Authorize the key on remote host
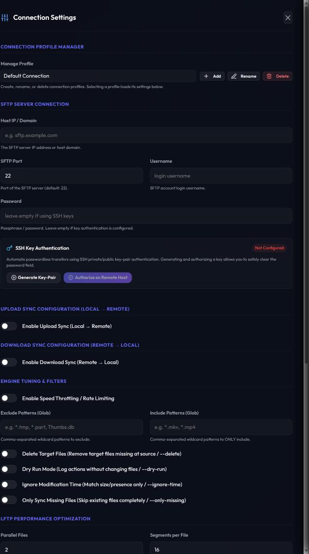Screen dimensions: 309x554 [98, 277]
